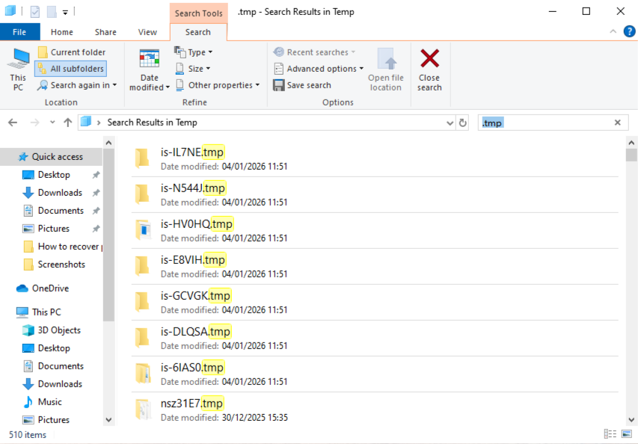Toggle the ribbon pin chevron
Viewport: 638px width, 444px height.
point(613,31)
